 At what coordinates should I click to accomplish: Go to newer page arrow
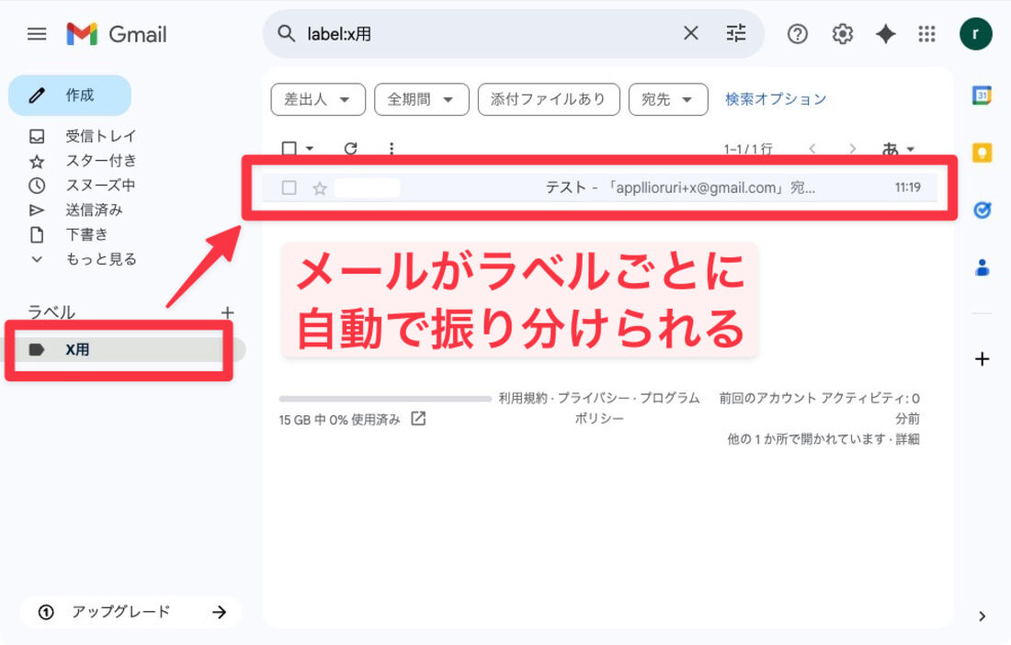tap(812, 149)
